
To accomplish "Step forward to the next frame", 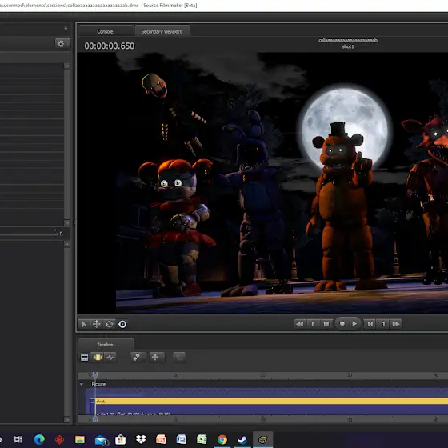I will [x=370, y=324].
